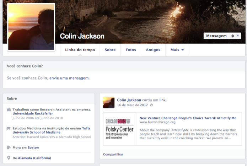Click the 'envie uma mensagem' link
The width and height of the screenshot is (247, 166).
69,78
